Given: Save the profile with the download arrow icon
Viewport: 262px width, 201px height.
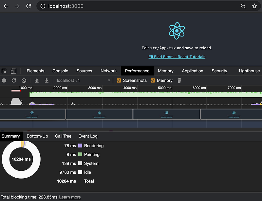Looking at the screenshot, I should [47, 80].
